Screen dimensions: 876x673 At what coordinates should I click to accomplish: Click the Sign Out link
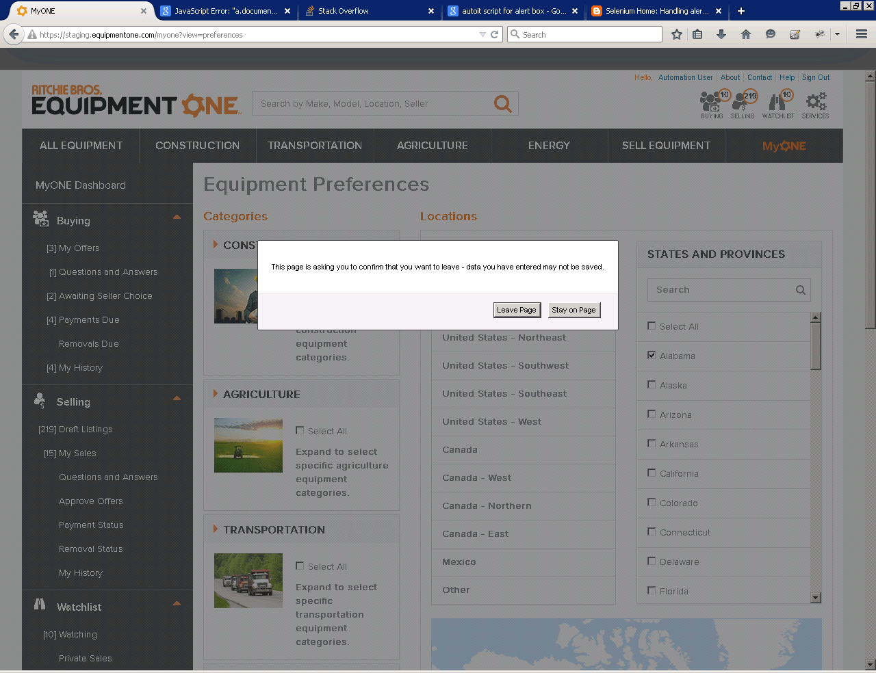tap(816, 78)
